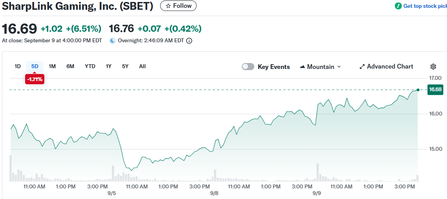Select the 5Y time range
This screenshot has width=447, height=199.
125,66
